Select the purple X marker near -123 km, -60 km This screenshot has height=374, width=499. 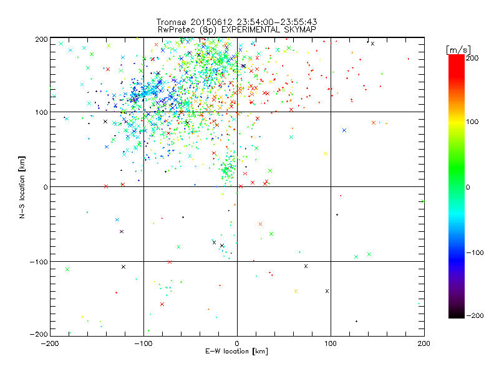pos(122,231)
